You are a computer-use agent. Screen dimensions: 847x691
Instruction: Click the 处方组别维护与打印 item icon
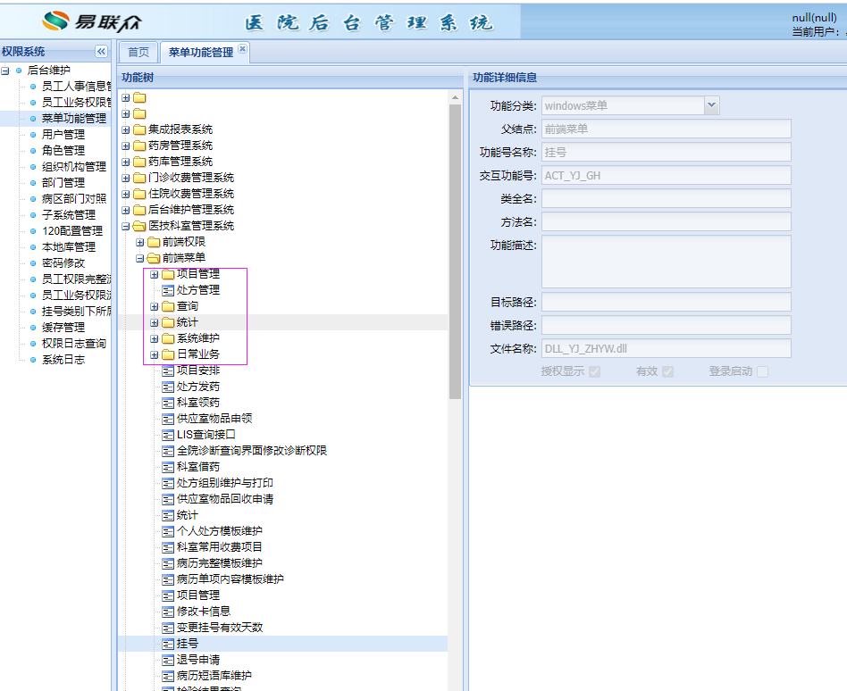point(168,483)
